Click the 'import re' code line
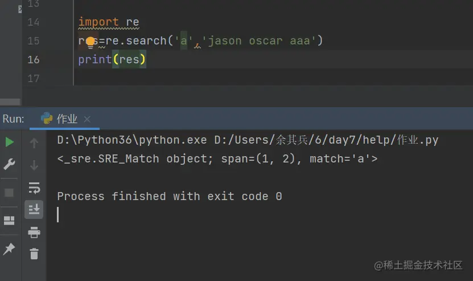Image resolution: width=473 pixels, height=281 pixels. [109, 22]
